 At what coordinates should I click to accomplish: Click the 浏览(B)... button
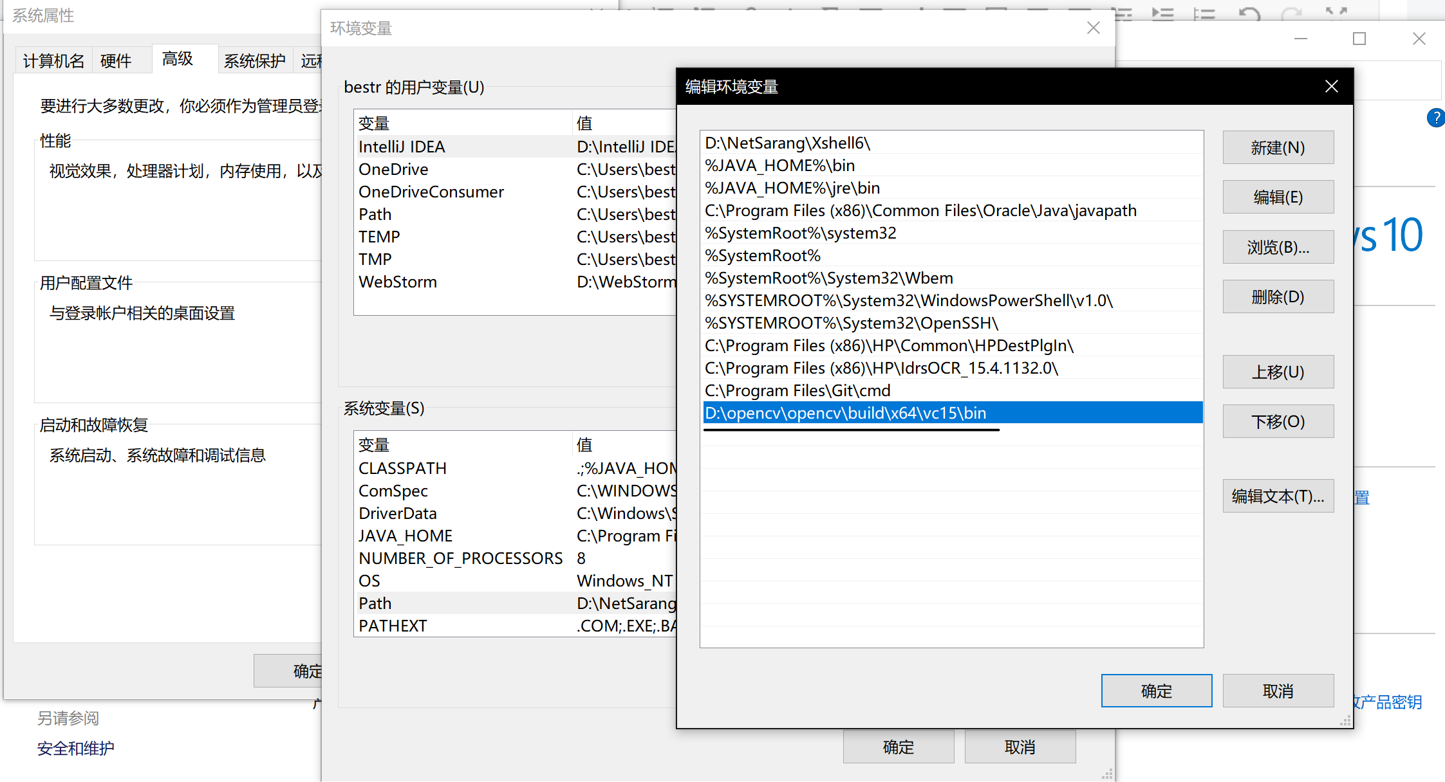(1278, 247)
